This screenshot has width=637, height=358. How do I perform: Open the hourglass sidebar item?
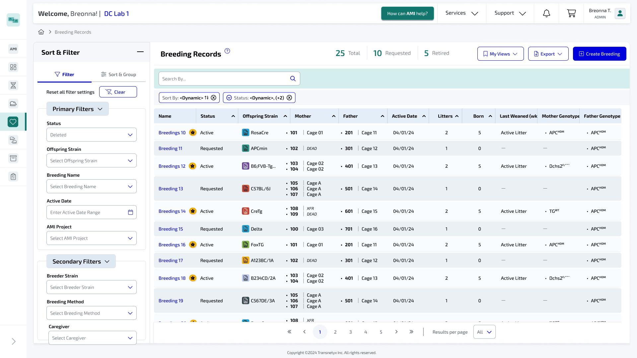[13, 86]
